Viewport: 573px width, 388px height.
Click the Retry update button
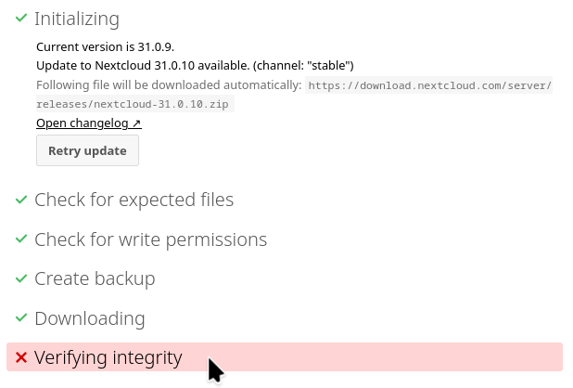click(87, 150)
